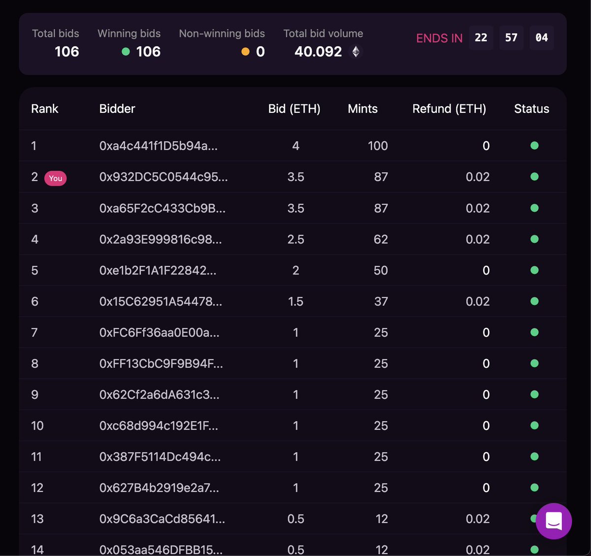Click the green dot beside Winning bids
This screenshot has width=591, height=556.
[126, 51]
